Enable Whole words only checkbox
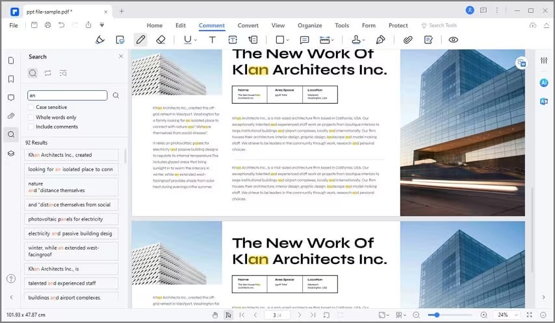This screenshot has height=323, width=555. (31, 117)
